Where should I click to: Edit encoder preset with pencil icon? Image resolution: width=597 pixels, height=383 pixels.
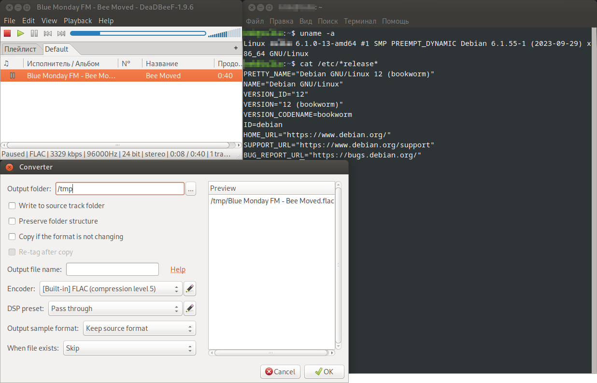click(x=190, y=289)
